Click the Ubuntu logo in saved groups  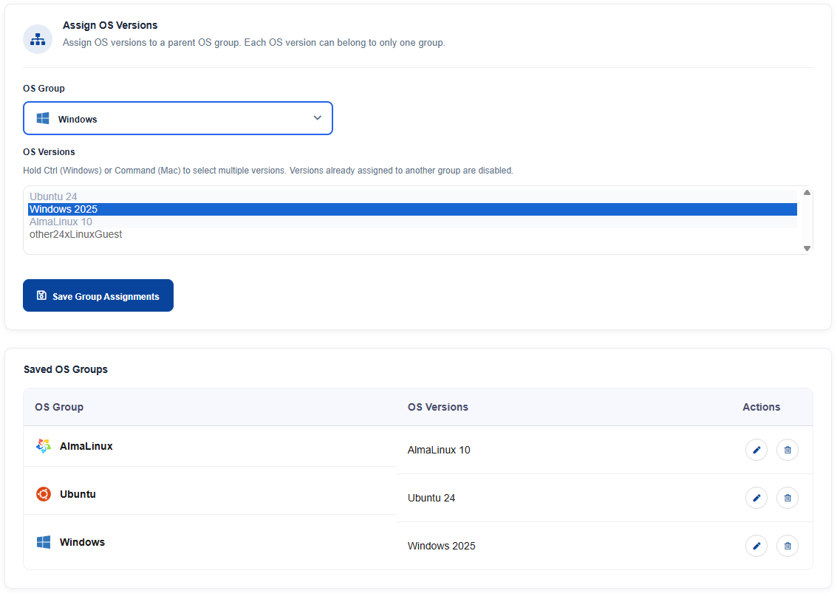point(44,494)
